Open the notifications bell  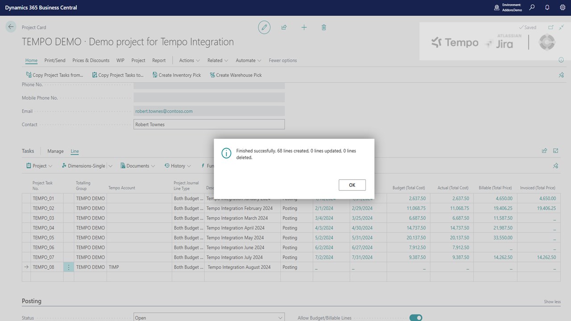click(547, 8)
